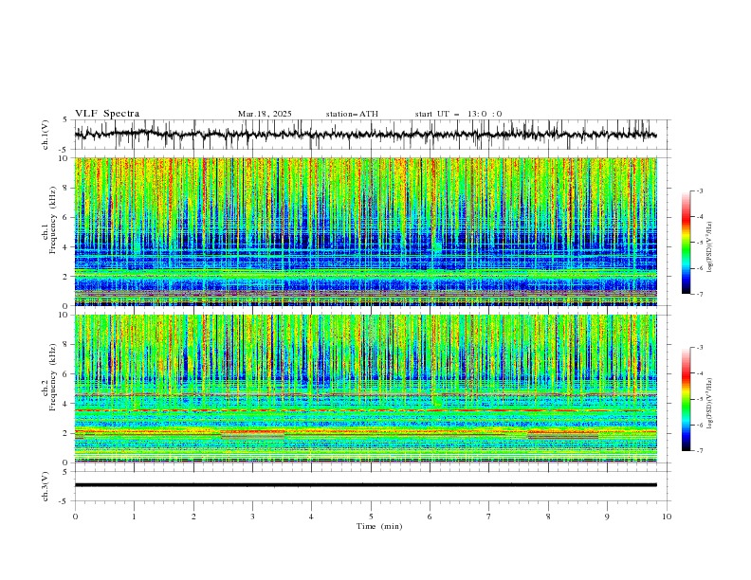Image resolution: width=751 pixels, height=580 pixels.
Task: Click the "5" tick on ch.3(V) axis
Action: pyautogui.click(x=66, y=472)
